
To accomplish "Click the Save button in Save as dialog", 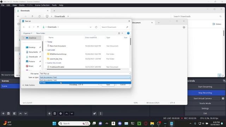I will (x=108, y=85).
